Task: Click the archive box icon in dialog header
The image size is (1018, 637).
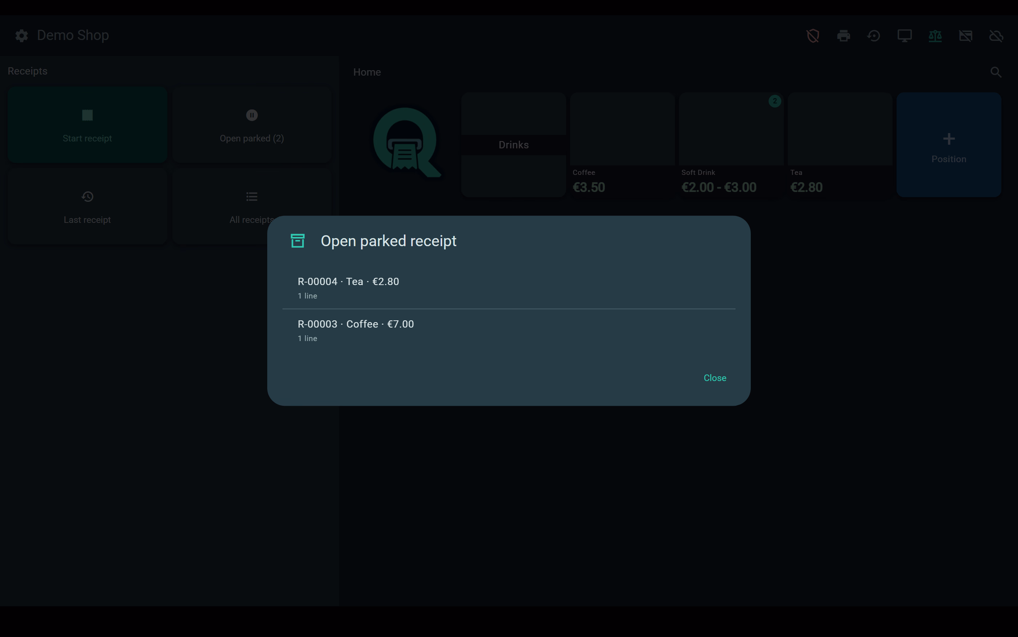Action: 298,241
